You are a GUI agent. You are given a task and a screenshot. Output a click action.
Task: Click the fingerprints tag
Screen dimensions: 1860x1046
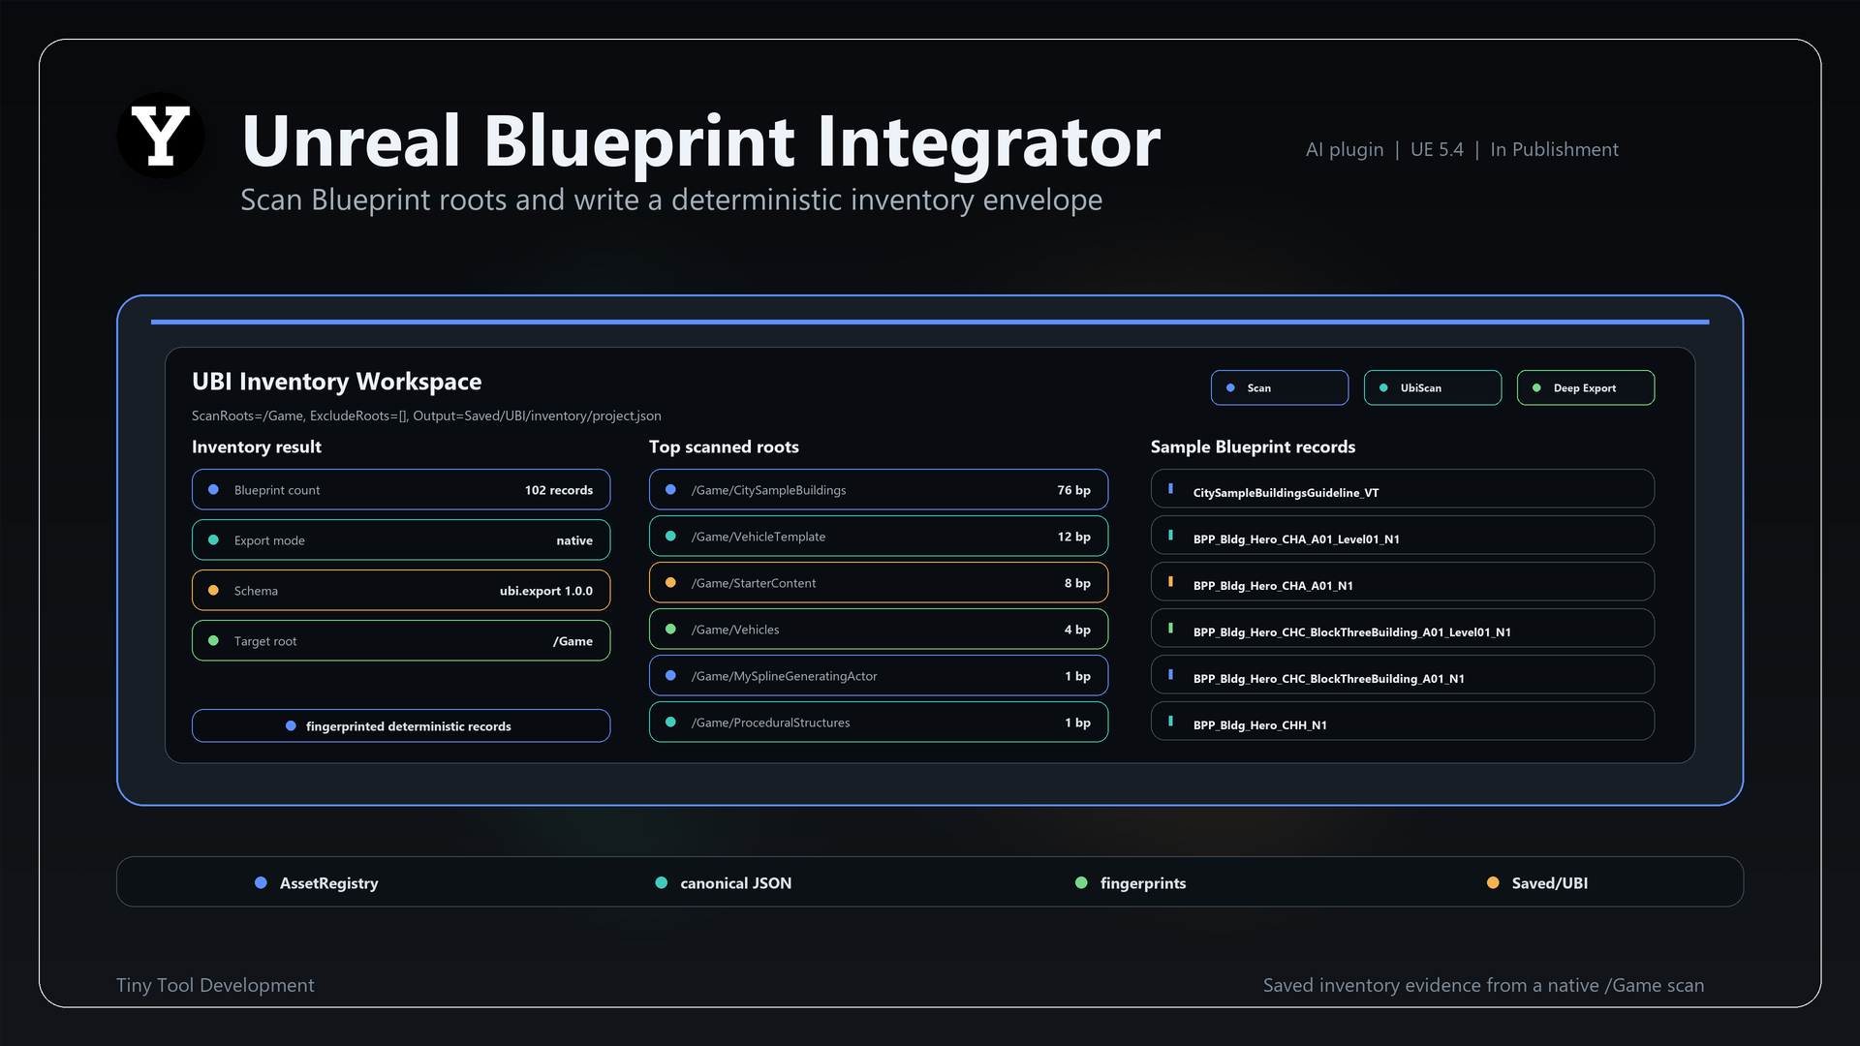coord(1131,883)
